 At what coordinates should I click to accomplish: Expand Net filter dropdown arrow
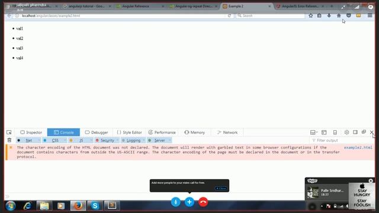click(x=38, y=140)
